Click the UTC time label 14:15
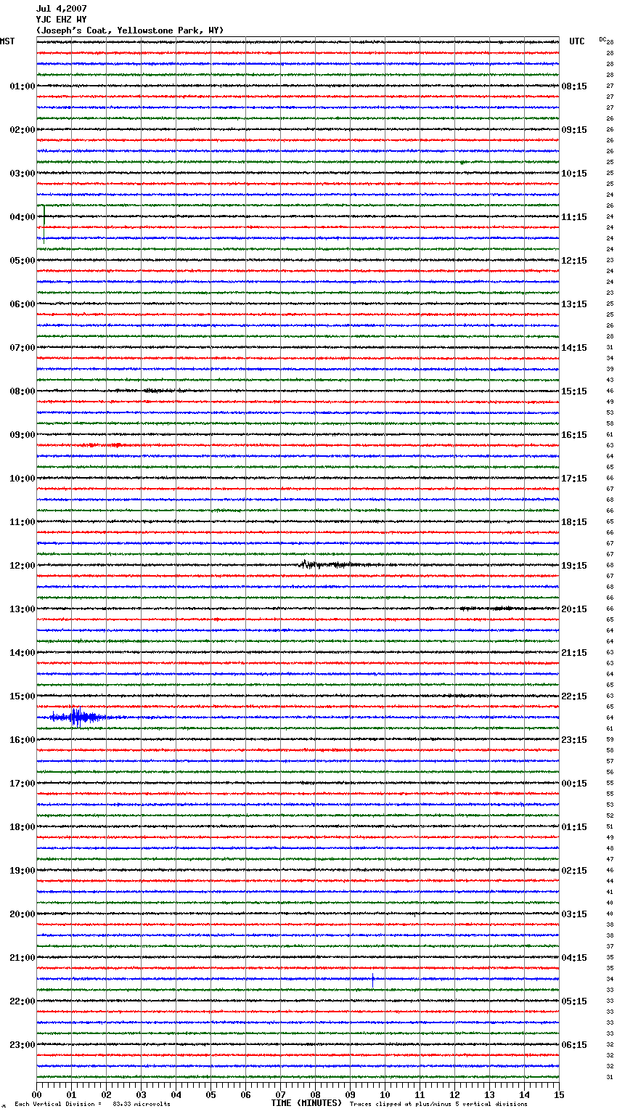This screenshot has height=1114, width=617. [x=574, y=348]
